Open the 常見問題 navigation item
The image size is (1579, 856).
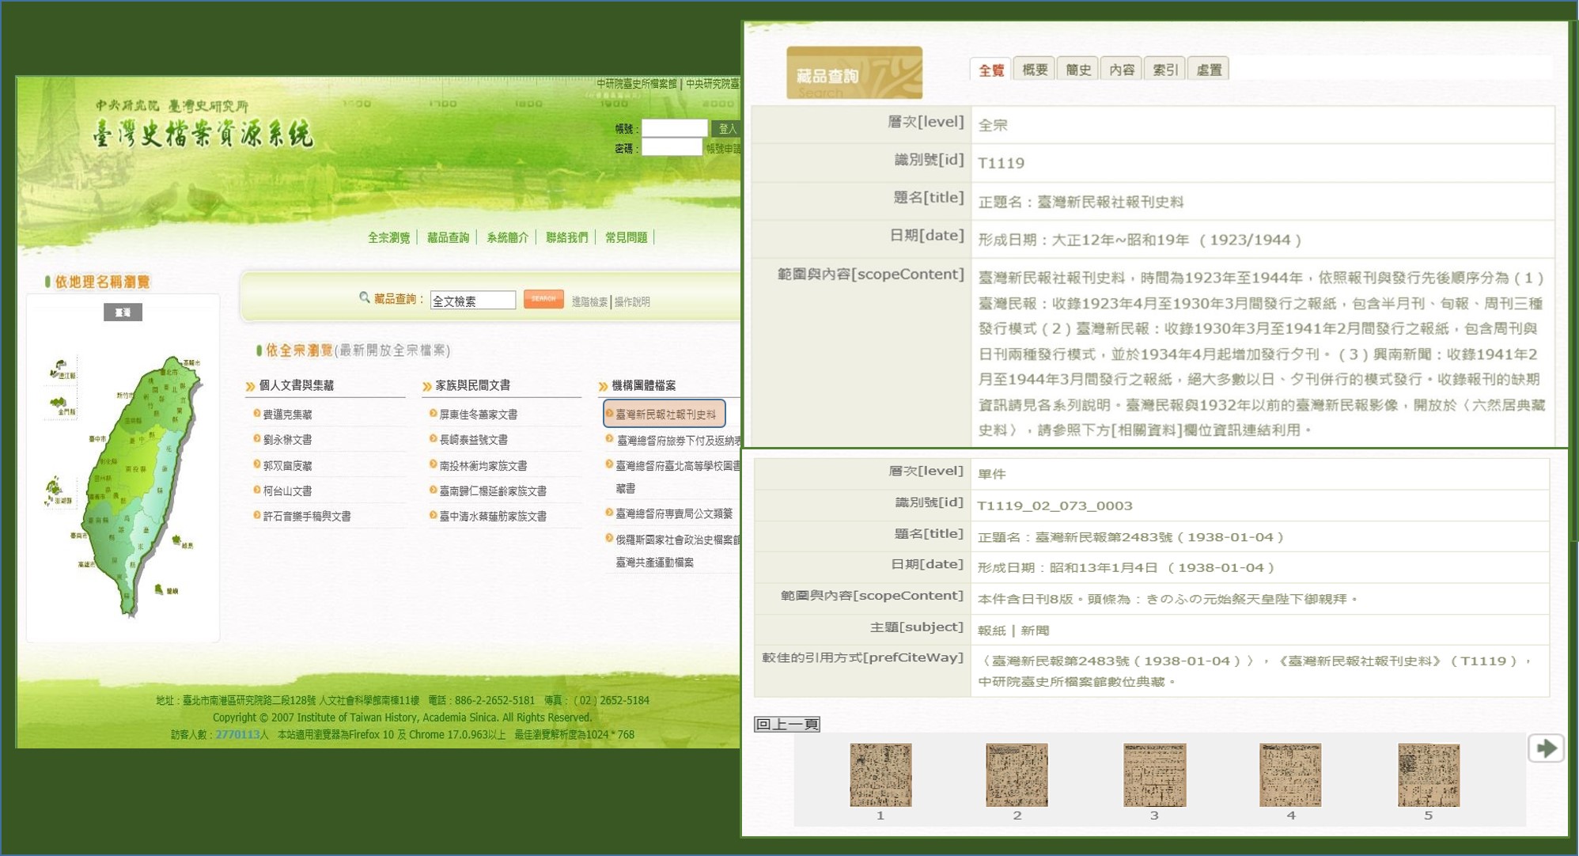point(626,237)
